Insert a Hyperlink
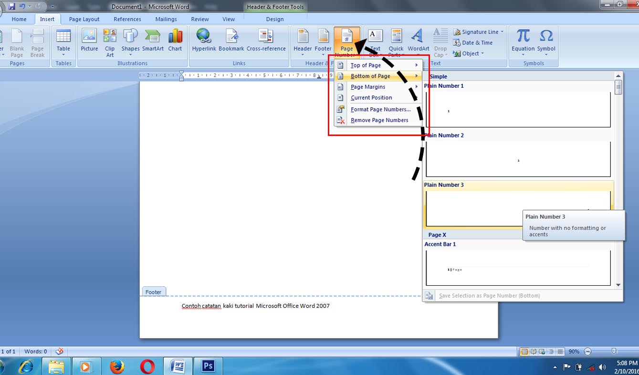Viewport: 639px width, 375px height. [x=204, y=41]
